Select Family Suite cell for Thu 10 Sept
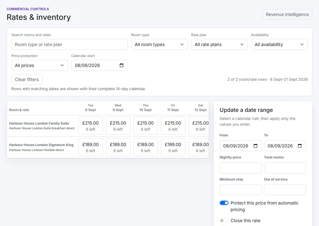This screenshot has height=226, width=319. (145, 126)
